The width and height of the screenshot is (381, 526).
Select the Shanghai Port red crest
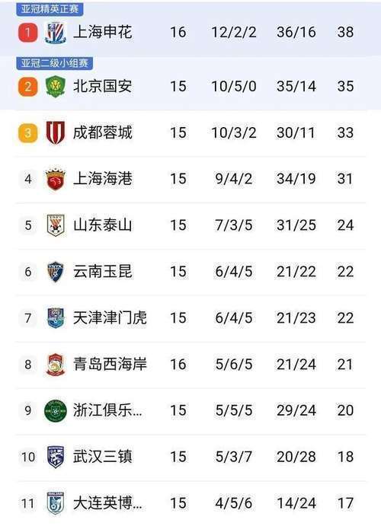(56, 179)
